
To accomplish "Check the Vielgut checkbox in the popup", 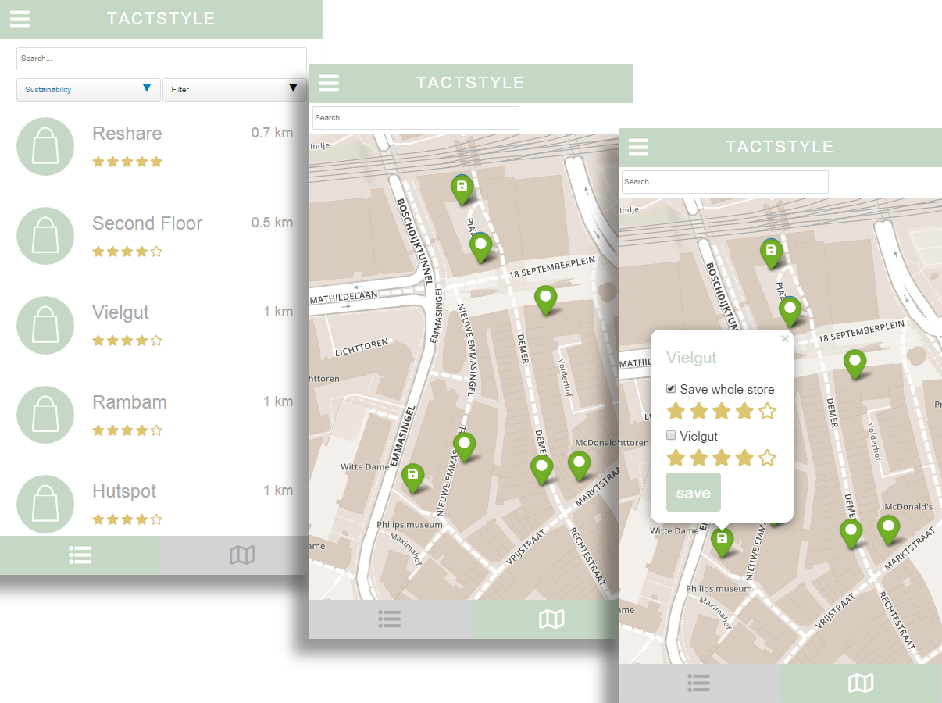I will 671,436.
